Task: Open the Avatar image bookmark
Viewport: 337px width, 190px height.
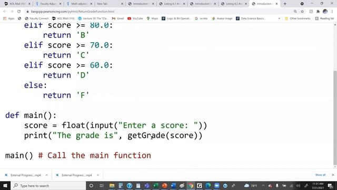Action: 222,18
